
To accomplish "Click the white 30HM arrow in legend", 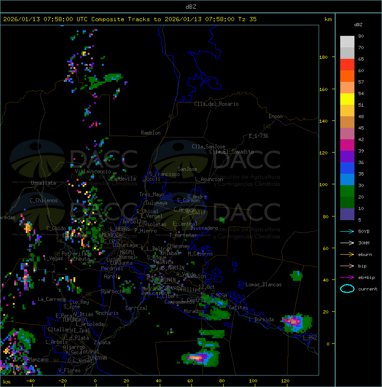I will tap(347, 243).
